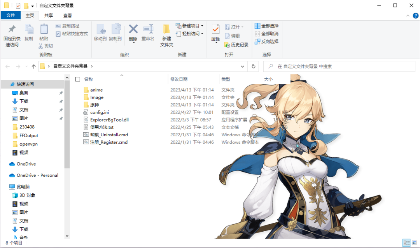The height and width of the screenshot is (248, 420).
Task: Click Invert selection (反向选择)
Action: click(x=266, y=41)
